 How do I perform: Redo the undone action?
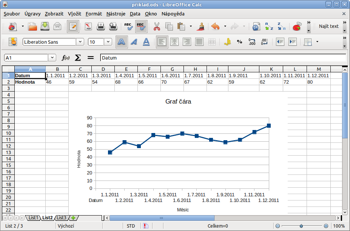[234, 26]
